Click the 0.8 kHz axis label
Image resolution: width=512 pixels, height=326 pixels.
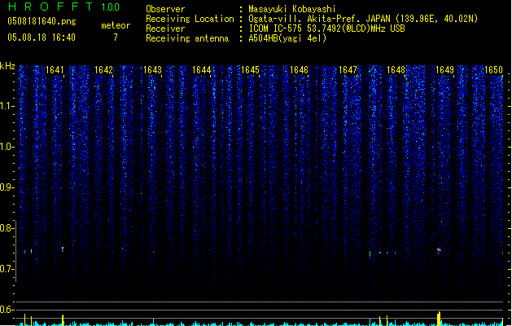tap(7, 228)
